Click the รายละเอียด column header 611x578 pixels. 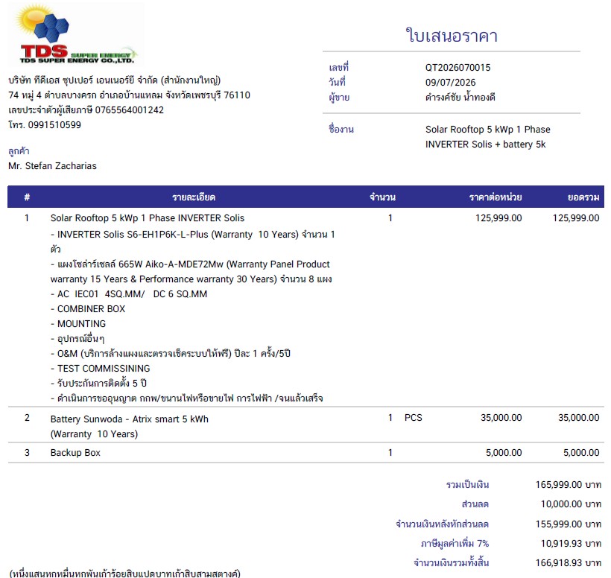[194, 197]
